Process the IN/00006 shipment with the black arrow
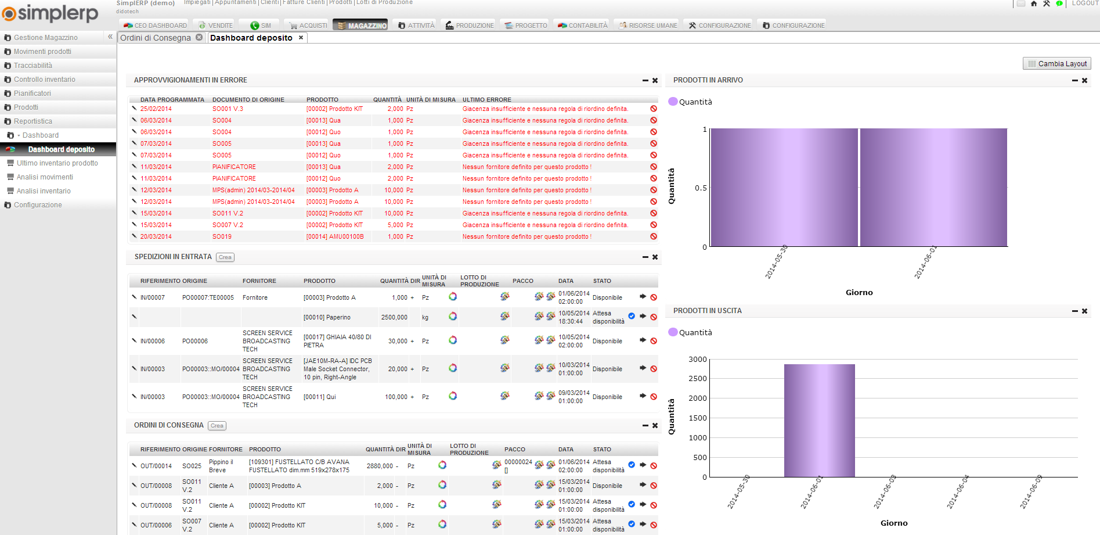1100x535 pixels. tap(643, 340)
